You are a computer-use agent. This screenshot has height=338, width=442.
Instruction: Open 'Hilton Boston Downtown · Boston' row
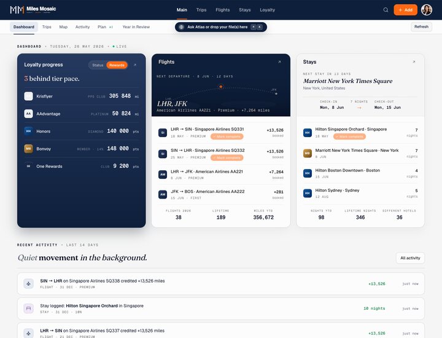(x=360, y=173)
